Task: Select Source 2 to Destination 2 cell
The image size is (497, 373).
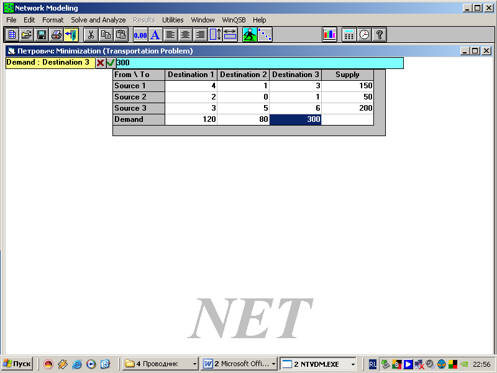Action: coord(243,97)
